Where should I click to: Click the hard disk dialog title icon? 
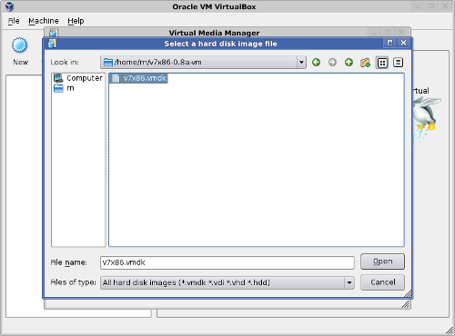point(52,44)
